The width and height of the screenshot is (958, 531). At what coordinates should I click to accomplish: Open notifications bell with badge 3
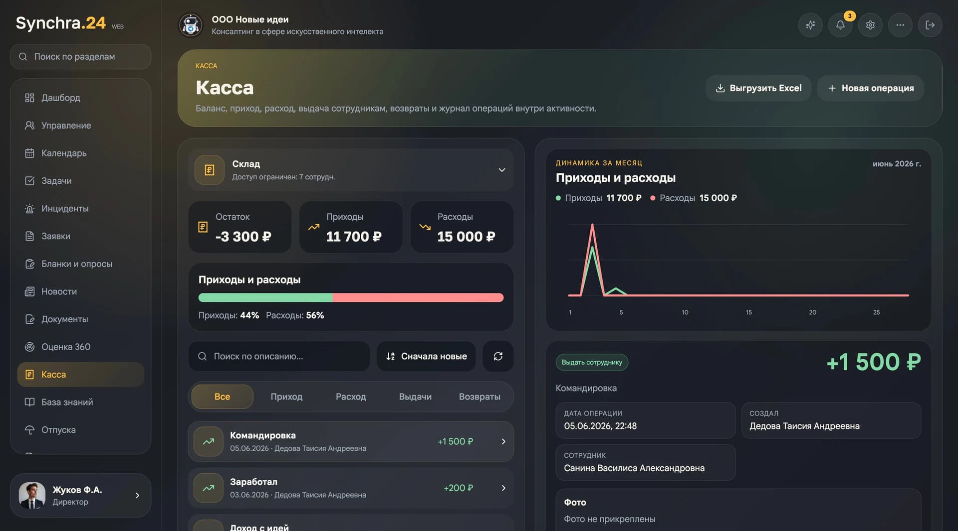[840, 25]
